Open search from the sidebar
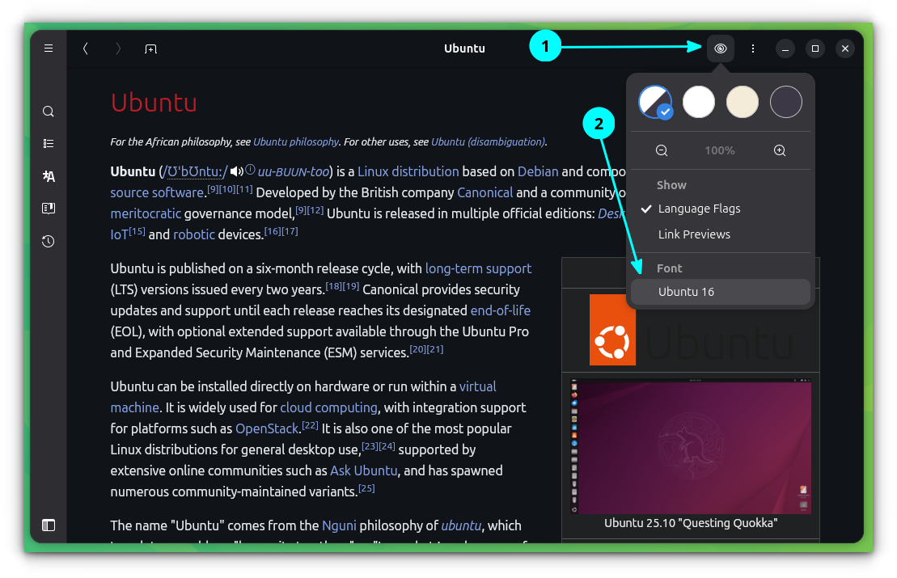 click(49, 112)
